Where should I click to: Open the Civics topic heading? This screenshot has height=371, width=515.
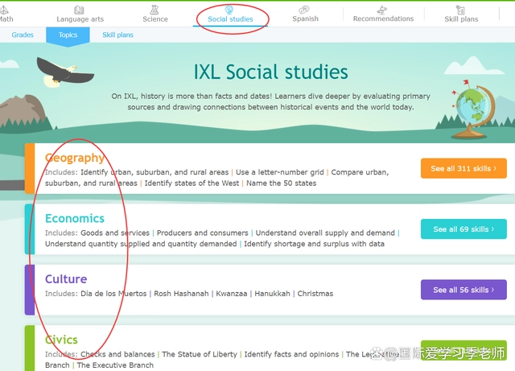point(61,340)
